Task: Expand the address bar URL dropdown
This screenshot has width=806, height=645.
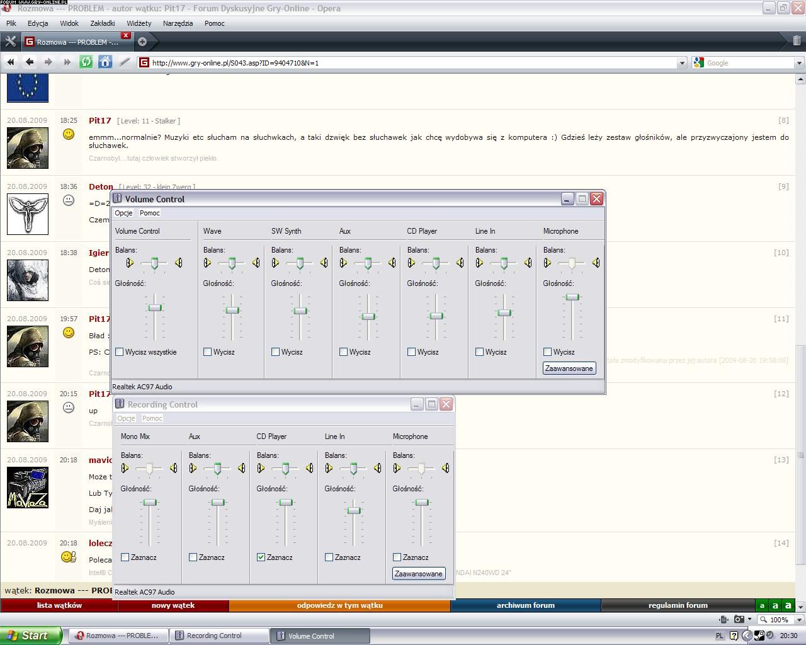Action: pyautogui.click(x=681, y=63)
